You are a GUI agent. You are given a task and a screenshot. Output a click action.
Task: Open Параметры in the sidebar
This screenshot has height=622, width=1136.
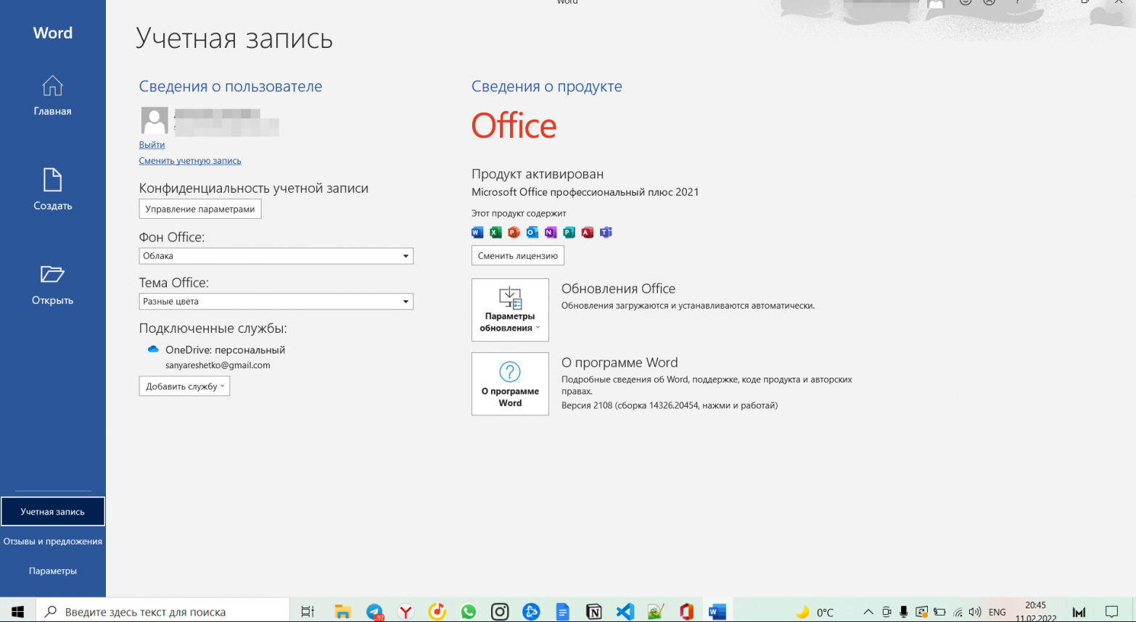[53, 571]
